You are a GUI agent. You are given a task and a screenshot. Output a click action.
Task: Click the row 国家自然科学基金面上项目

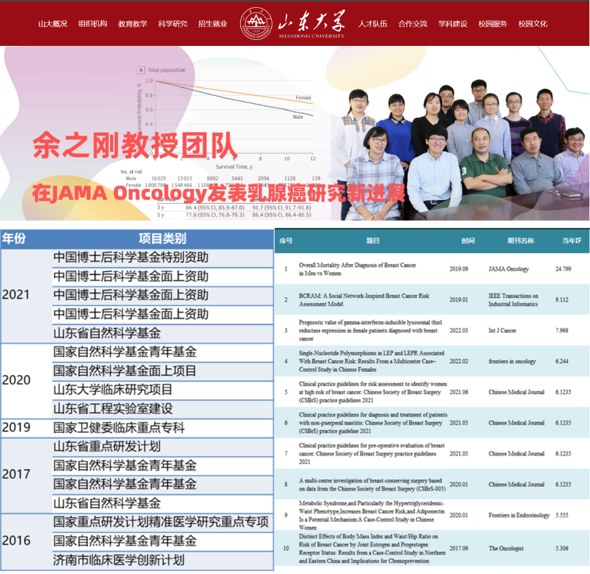click(163, 371)
